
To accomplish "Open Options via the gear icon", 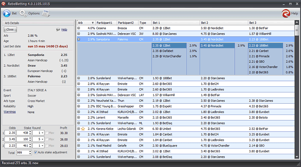I will pos(23,14).
